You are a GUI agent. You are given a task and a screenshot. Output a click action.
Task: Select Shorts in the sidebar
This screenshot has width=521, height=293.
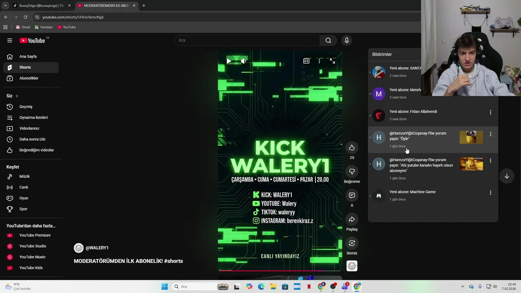31,67
